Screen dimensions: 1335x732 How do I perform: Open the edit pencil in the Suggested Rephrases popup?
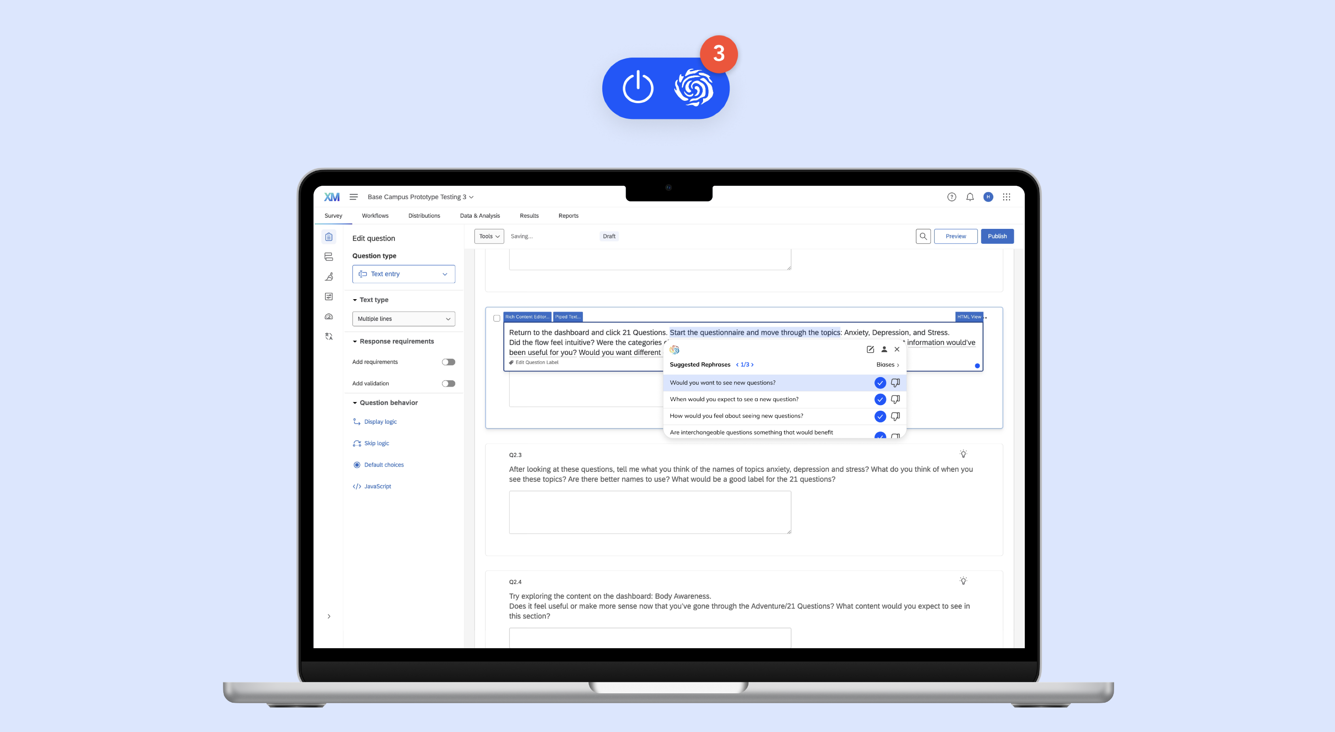point(870,349)
